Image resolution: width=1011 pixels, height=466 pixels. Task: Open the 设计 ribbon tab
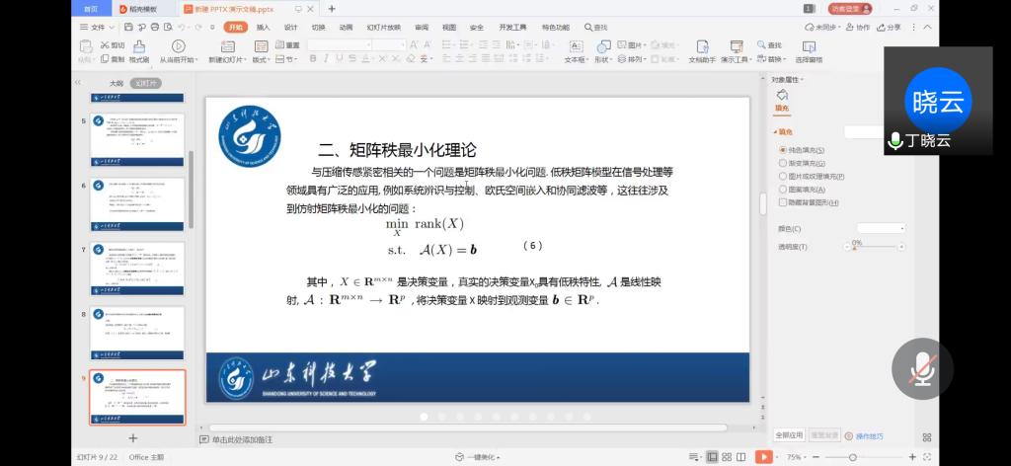click(290, 28)
